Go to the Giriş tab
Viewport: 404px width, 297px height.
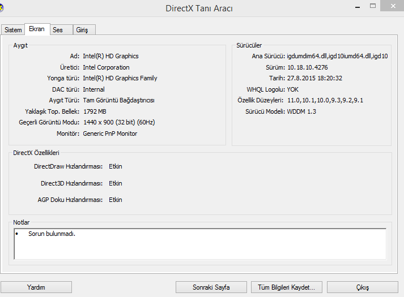coord(84,30)
